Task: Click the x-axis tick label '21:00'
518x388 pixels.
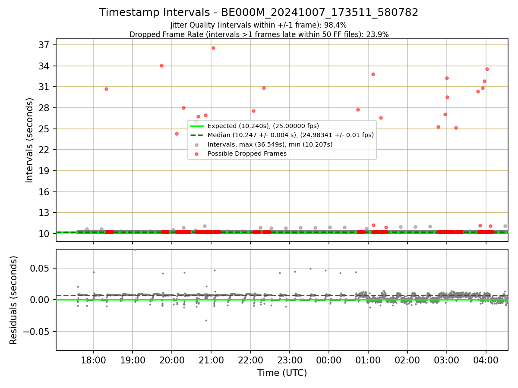Action: point(211,360)
